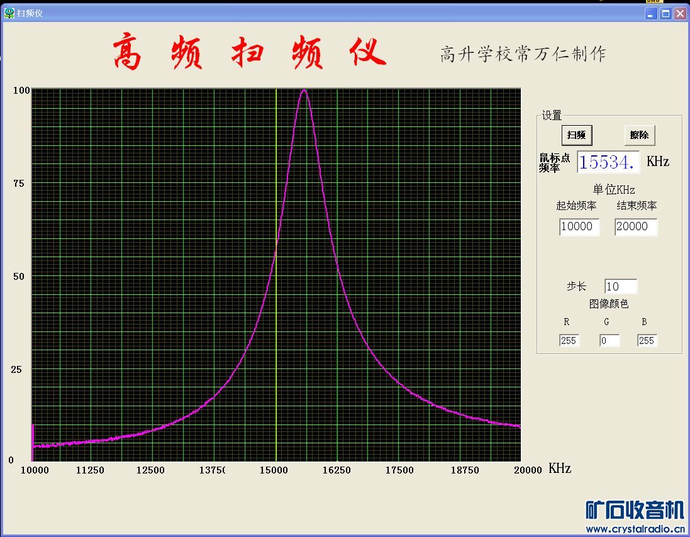Focus the 步长 step field showing 10
Image resolution: width=690 pixels, height=537 pixels.
pos(620,286)
